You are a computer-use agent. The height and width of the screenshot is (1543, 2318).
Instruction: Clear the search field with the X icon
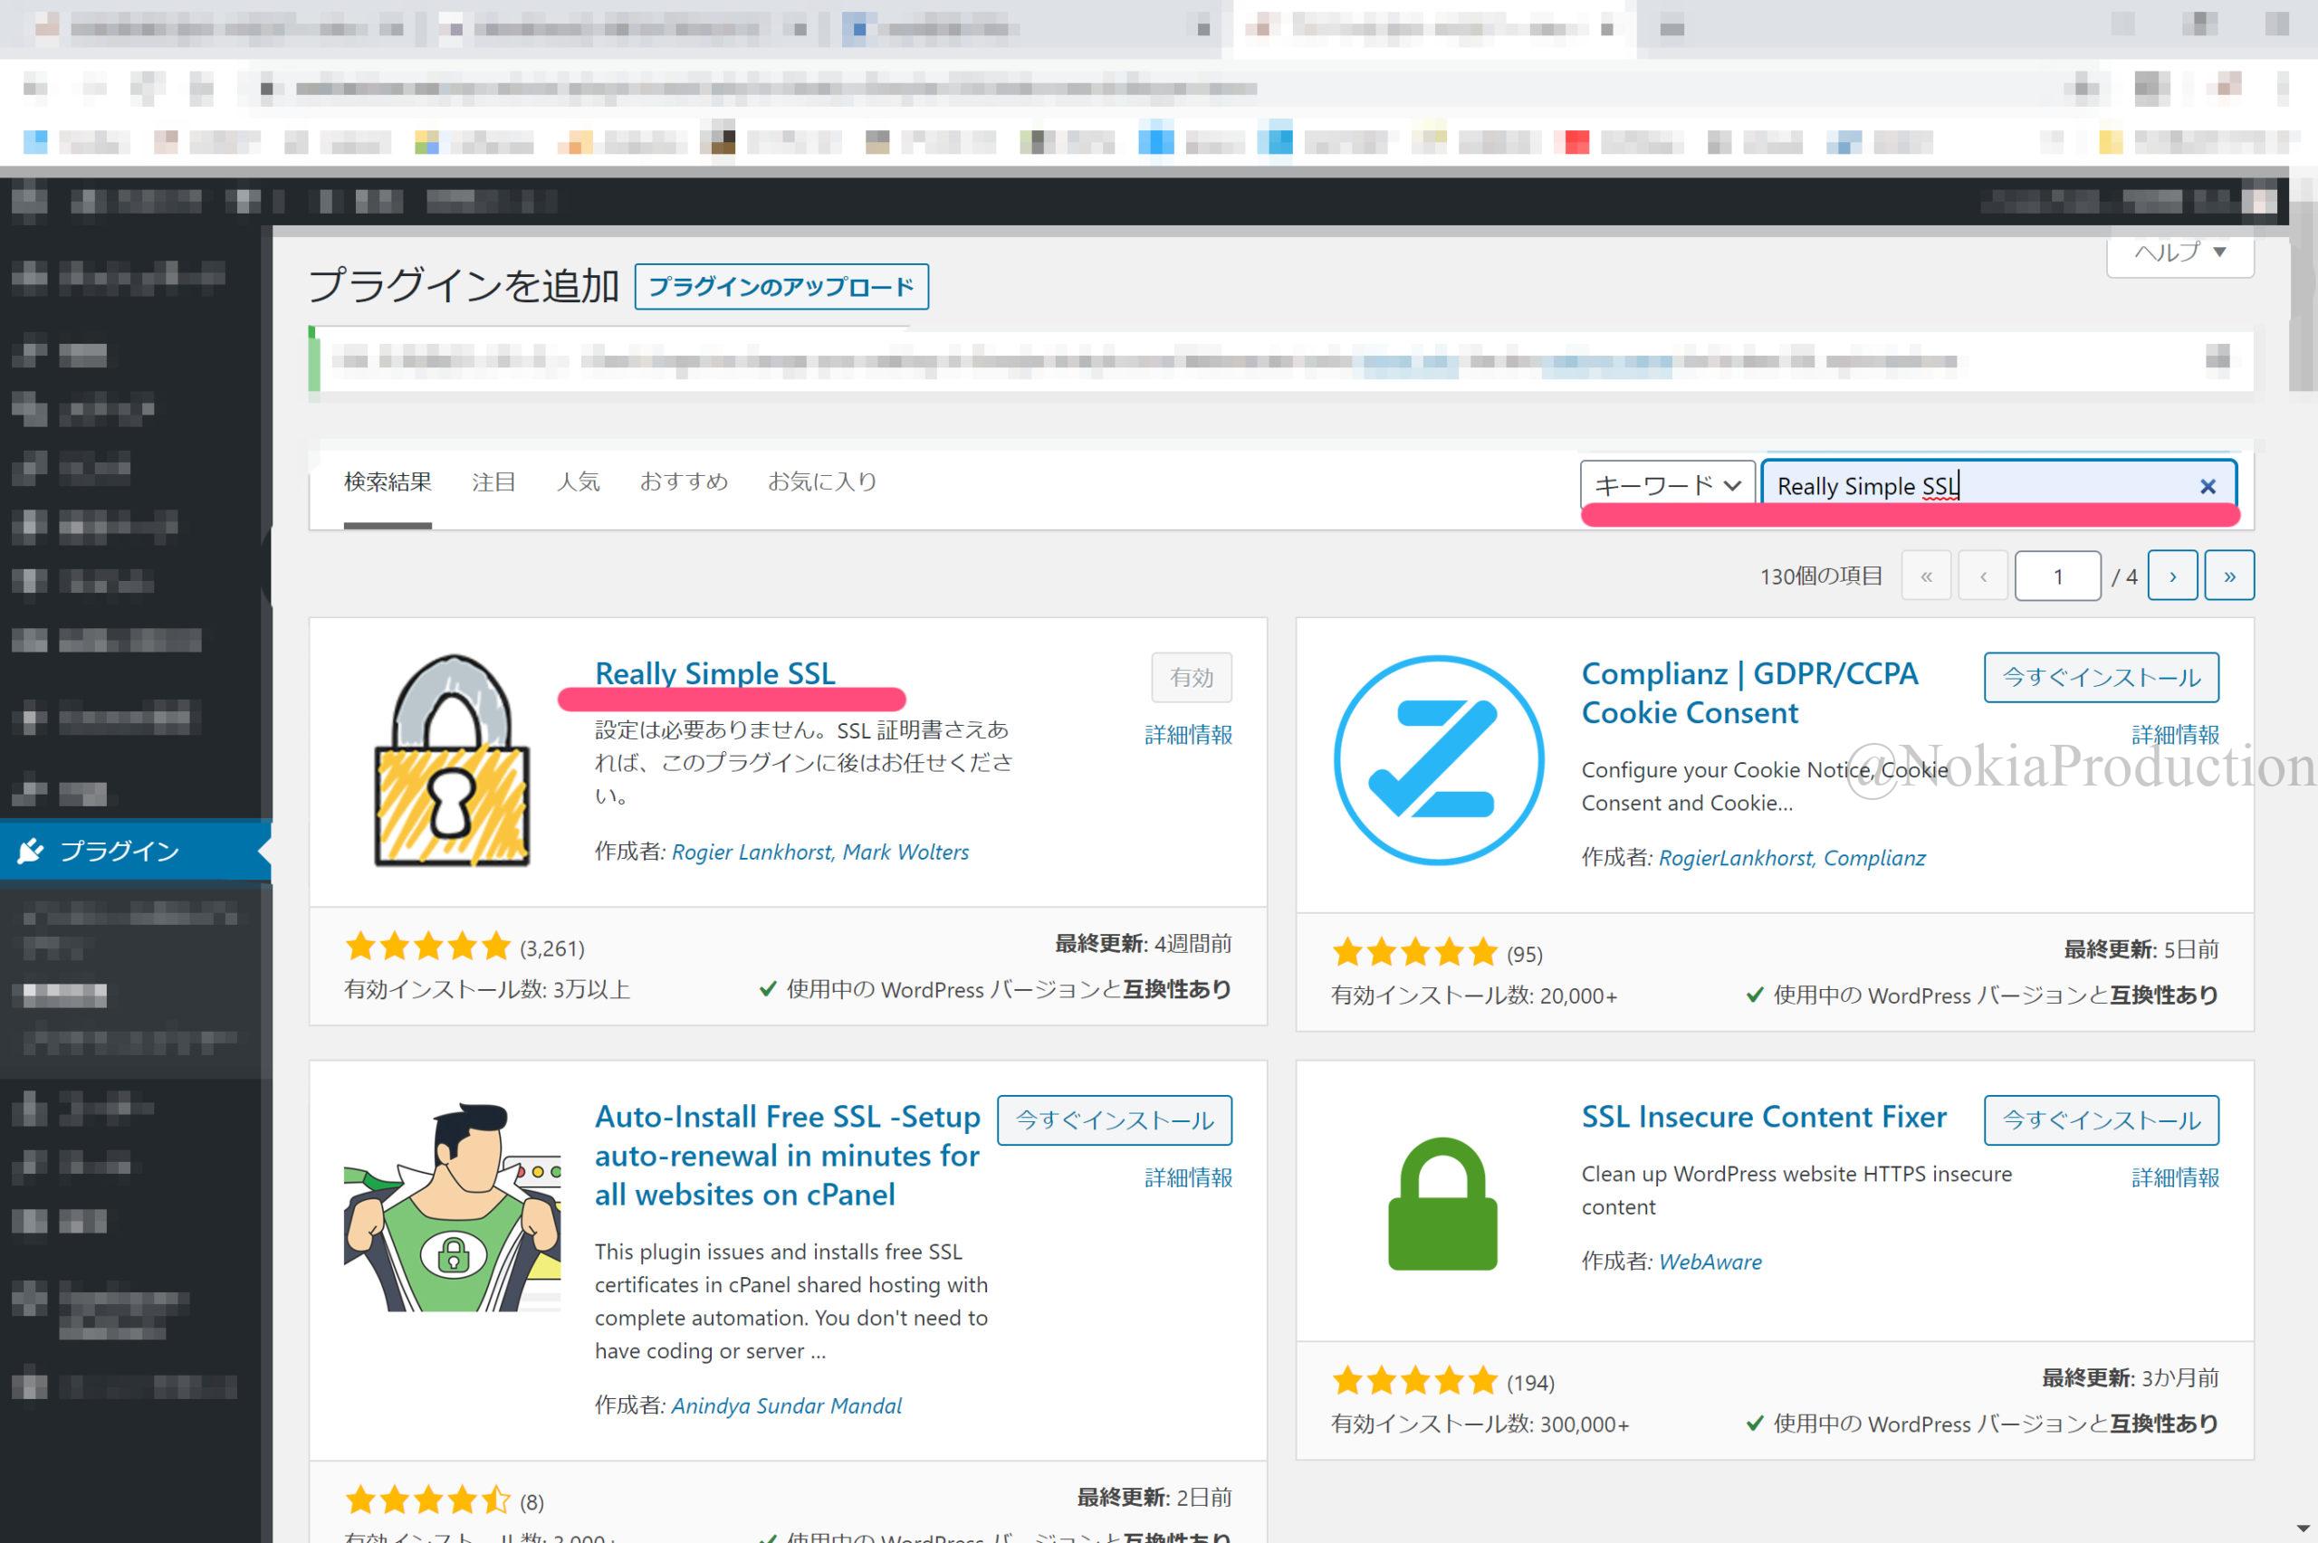click(2208, 486)
